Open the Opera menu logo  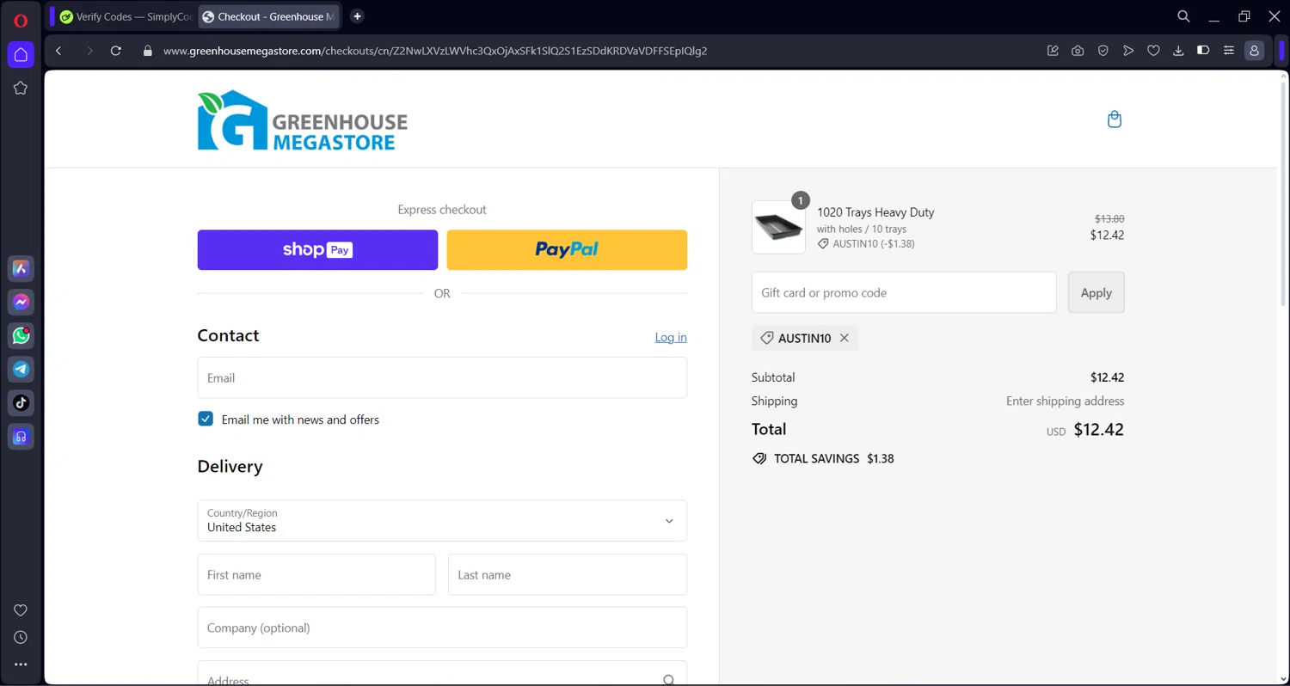[x=21, y=21]
